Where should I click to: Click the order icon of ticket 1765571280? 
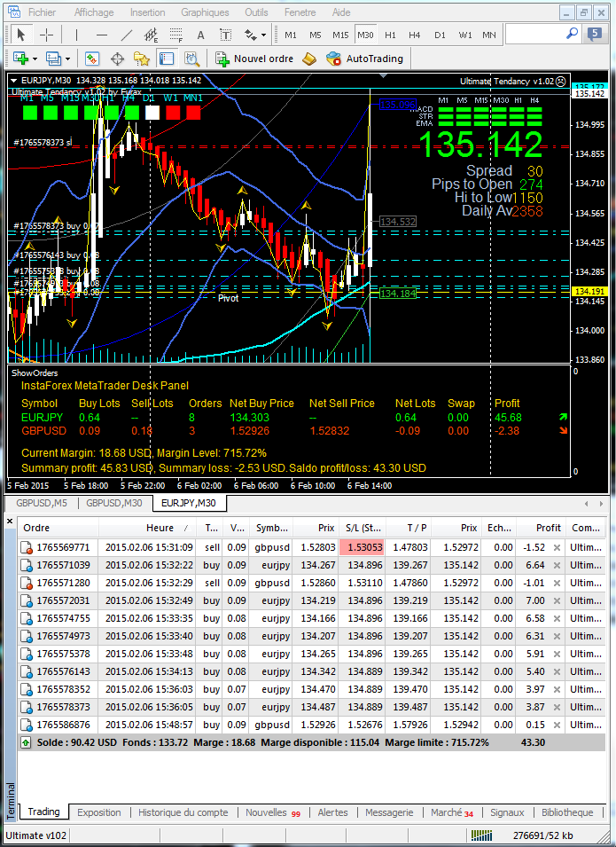[x=27, y=583]
